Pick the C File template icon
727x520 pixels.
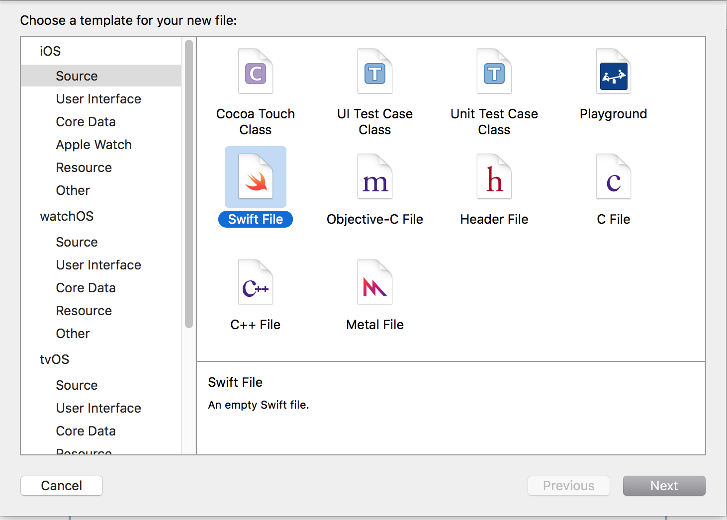614,177
